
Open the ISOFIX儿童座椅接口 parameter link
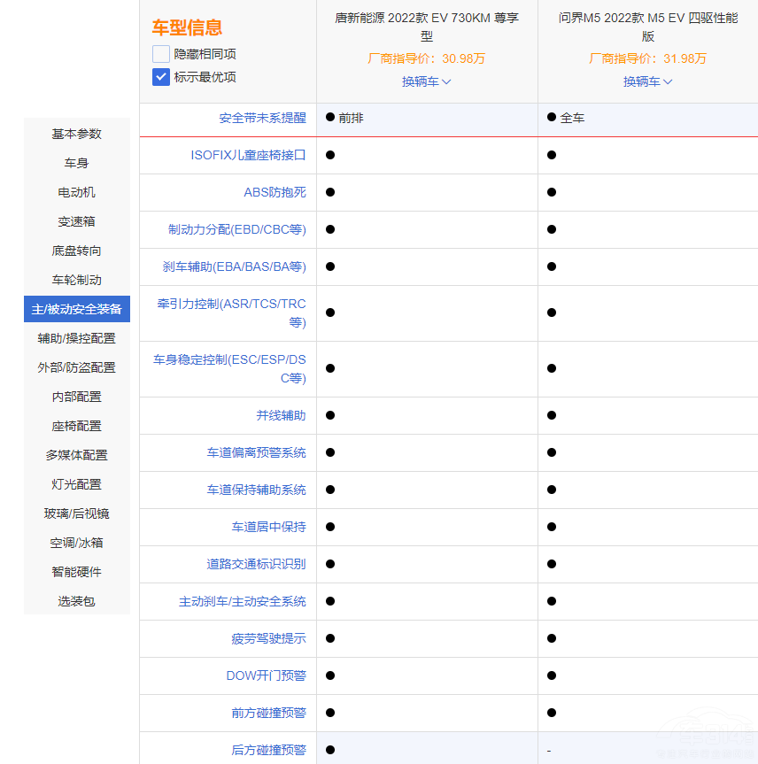click(248, 155)
